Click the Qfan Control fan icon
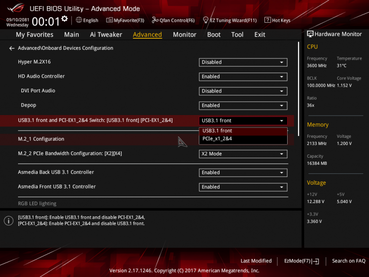The image size is (369, 277). click(x=155, y=20)
